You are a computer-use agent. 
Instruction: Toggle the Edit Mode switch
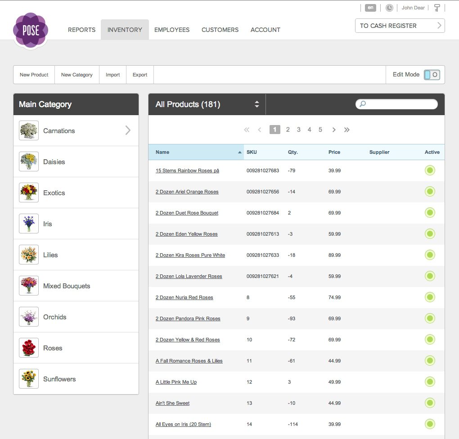432,75
